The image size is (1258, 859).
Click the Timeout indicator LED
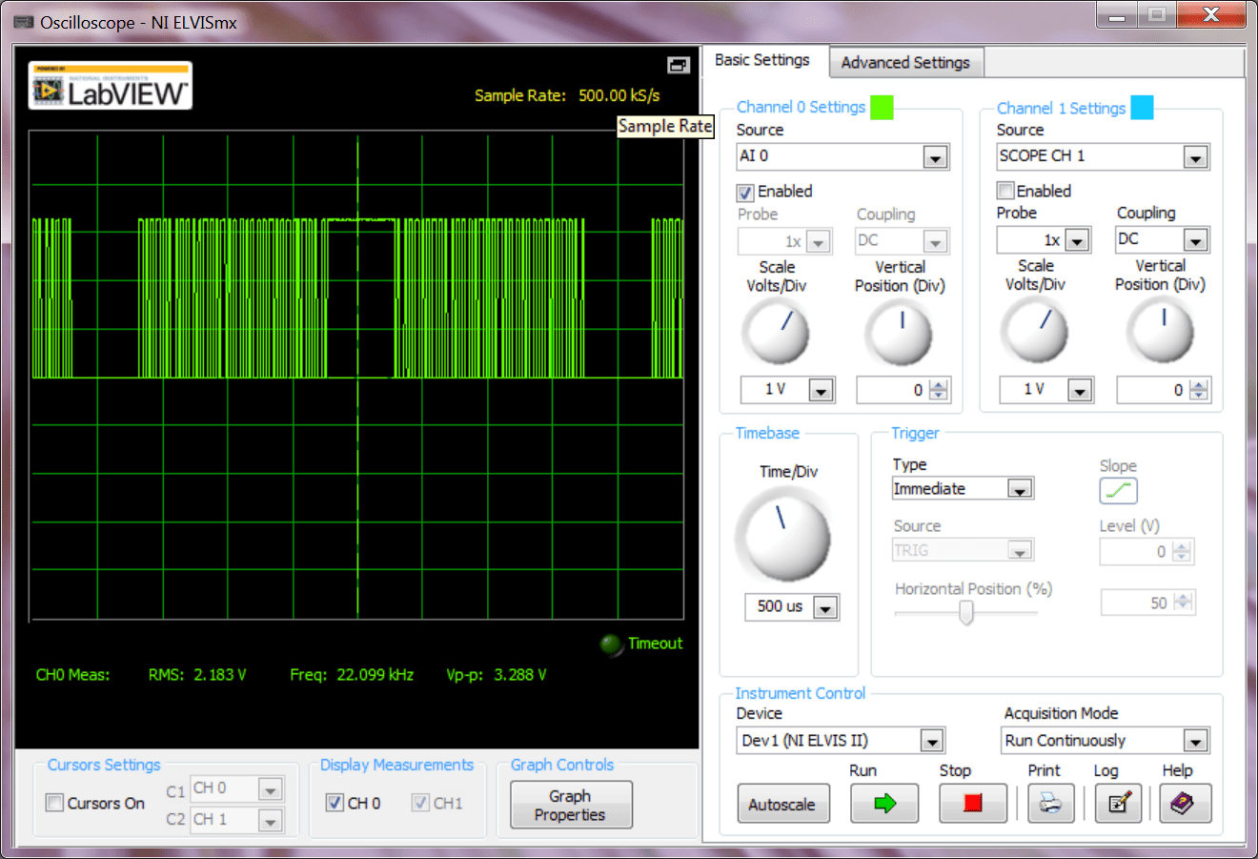pyautogui.click(x=611, y=644)
